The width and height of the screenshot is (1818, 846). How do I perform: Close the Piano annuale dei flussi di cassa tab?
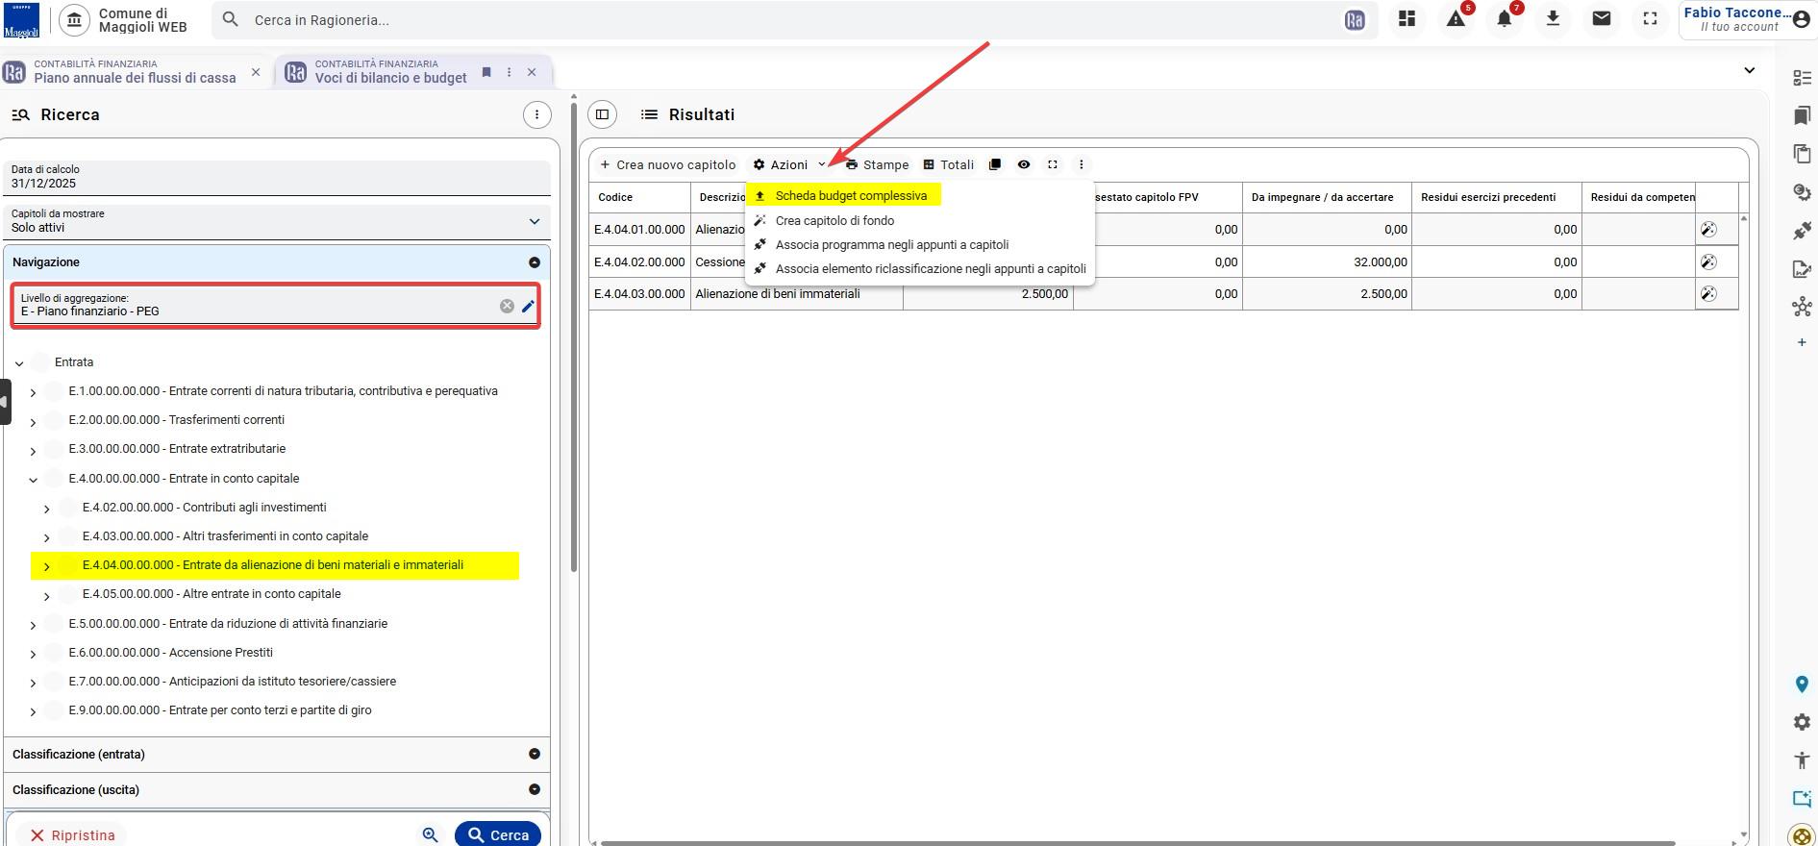[x=256, y=72]
